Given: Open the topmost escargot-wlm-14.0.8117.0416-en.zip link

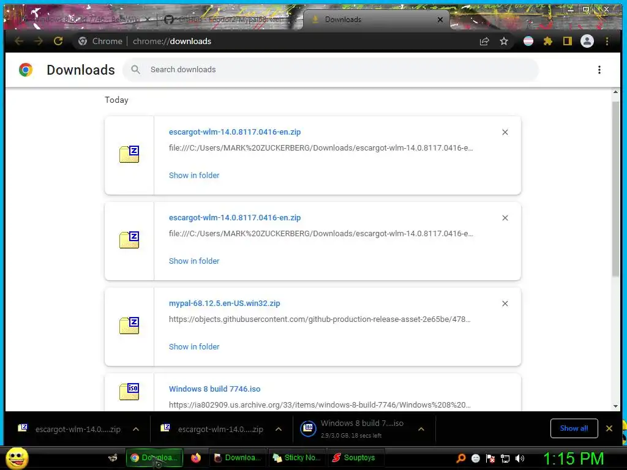Looking at the screenshot, I should click(235, 132).
